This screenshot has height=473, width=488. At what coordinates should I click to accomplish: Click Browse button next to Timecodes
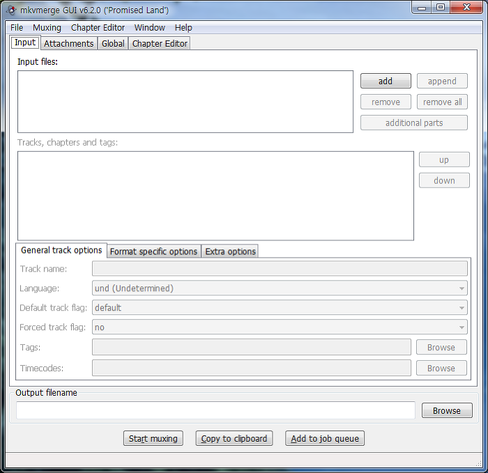(441, 368)
